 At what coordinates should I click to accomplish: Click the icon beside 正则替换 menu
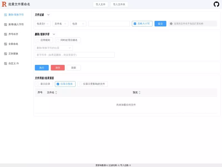[6, 54]
